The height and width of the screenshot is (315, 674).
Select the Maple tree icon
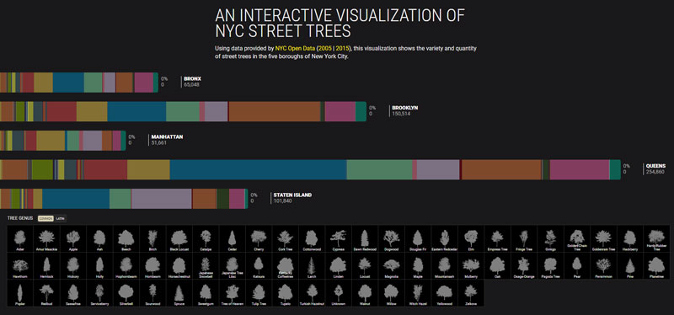[x=417, y=267]
